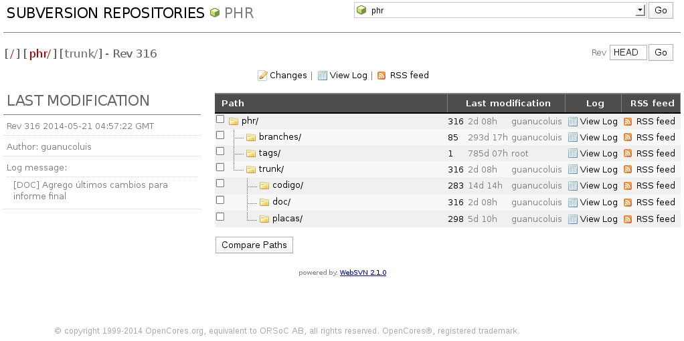
Task: Click the green cube icon beside PHR heading
Action: [x=214, y=13]
